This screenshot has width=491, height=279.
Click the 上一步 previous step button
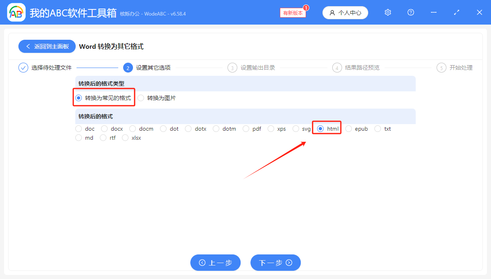click(x=215, y=263)
